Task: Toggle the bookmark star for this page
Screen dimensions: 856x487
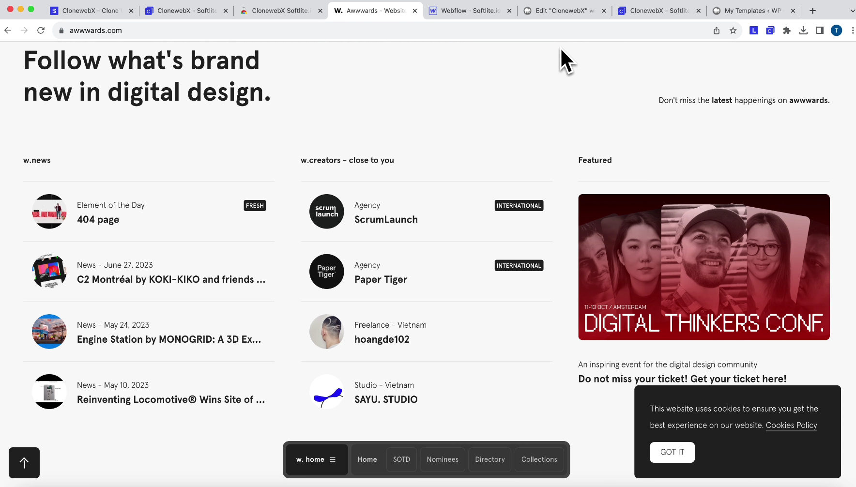Action: coord(733,30)
